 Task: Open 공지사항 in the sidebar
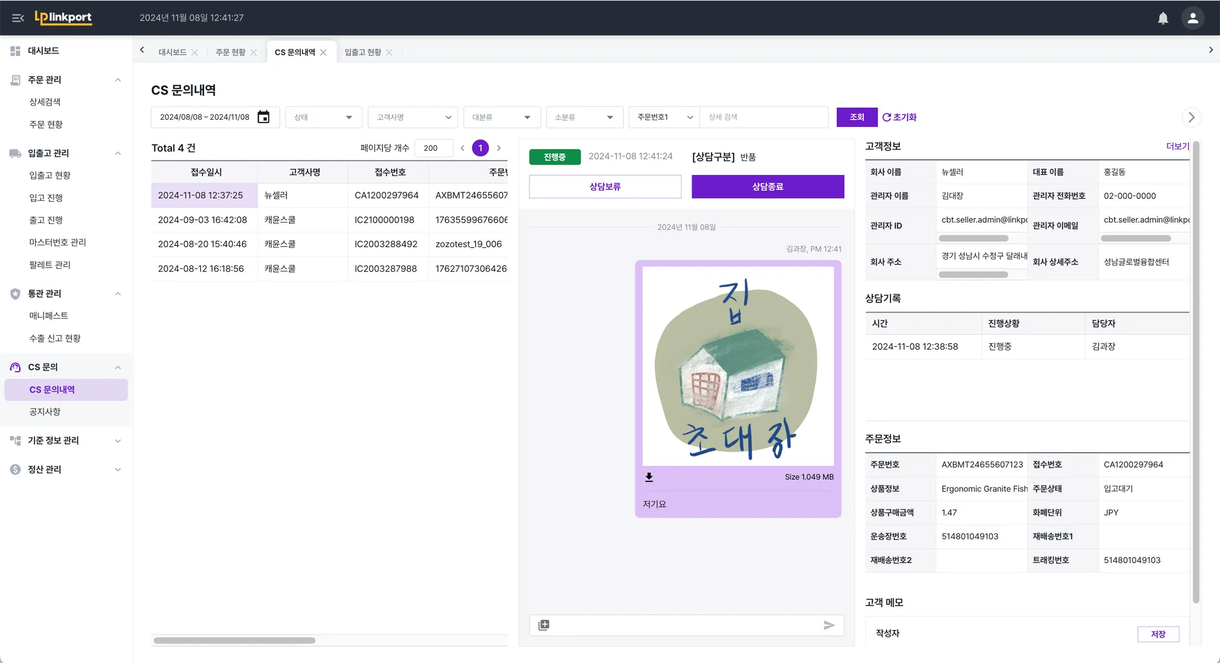coord(45,412)
